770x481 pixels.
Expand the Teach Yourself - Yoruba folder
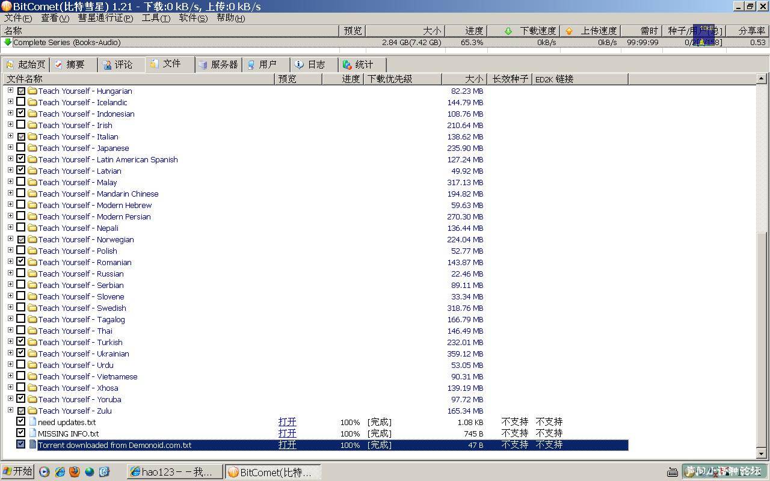[x=10, y=399]
